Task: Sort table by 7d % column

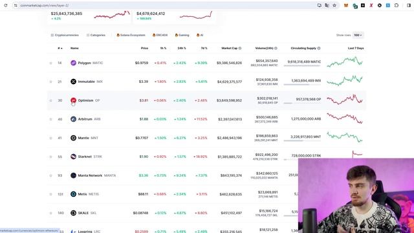Action: (x=204, y=49)
